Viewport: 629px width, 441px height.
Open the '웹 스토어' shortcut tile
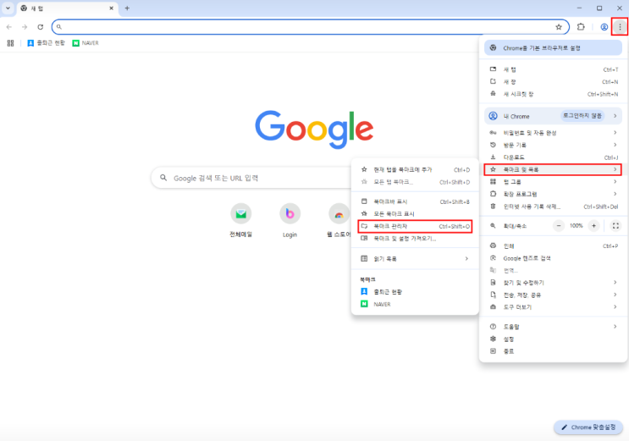click(x=339, y=221)
